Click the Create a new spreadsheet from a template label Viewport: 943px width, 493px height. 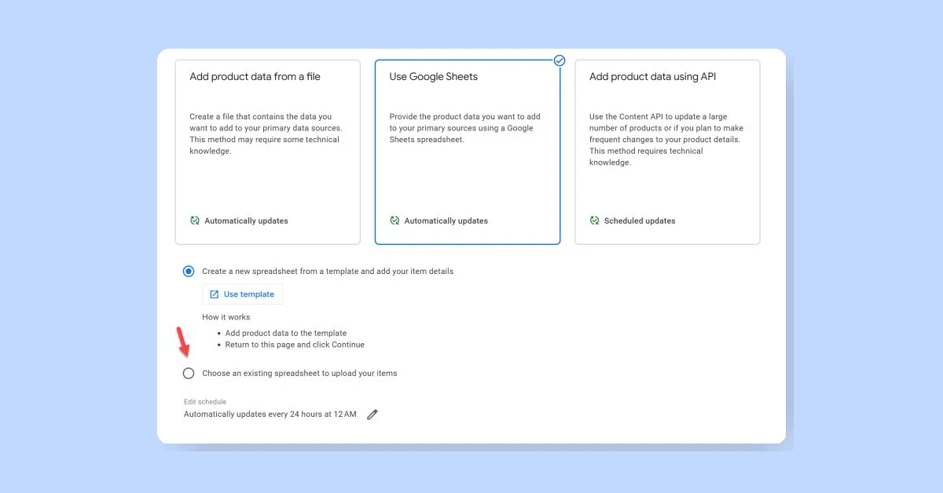[328, 271]
